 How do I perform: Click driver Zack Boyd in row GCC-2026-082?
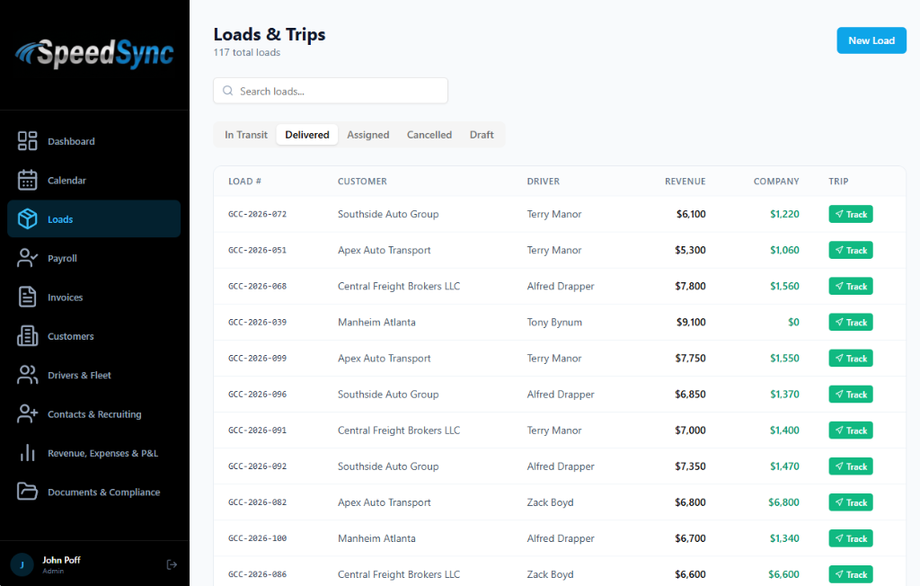551,502
